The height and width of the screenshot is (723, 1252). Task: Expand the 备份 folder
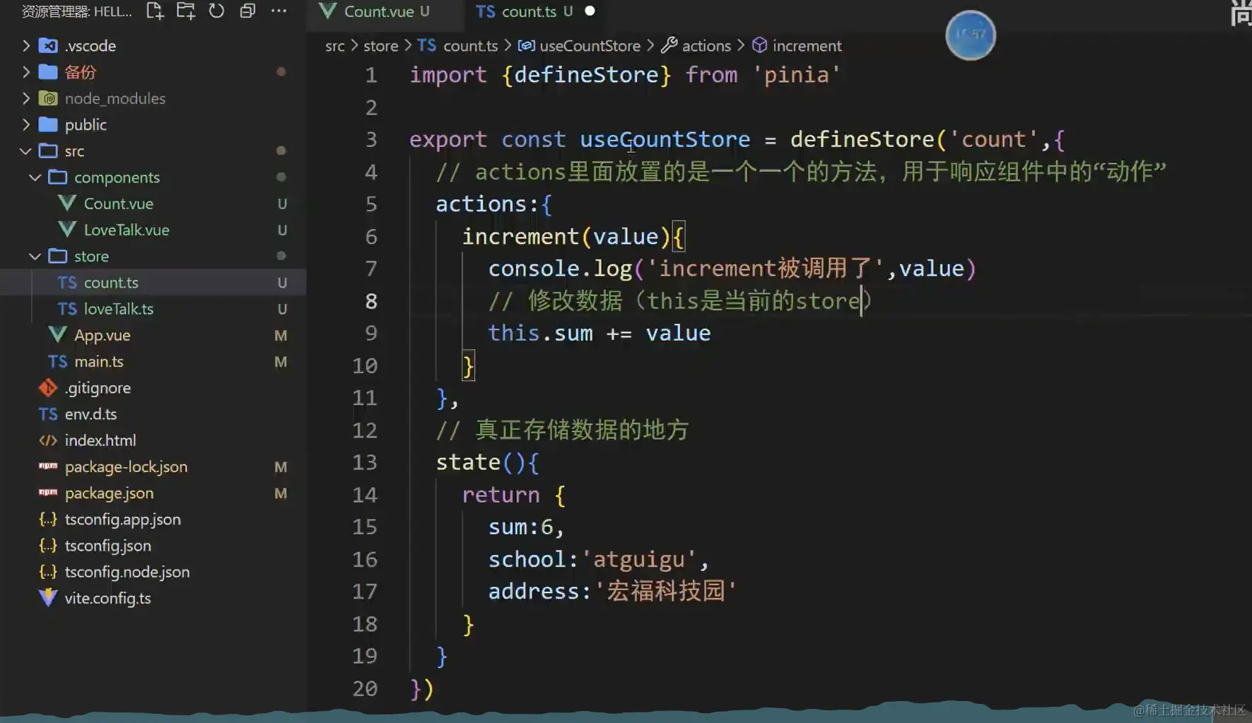[25, 72]
